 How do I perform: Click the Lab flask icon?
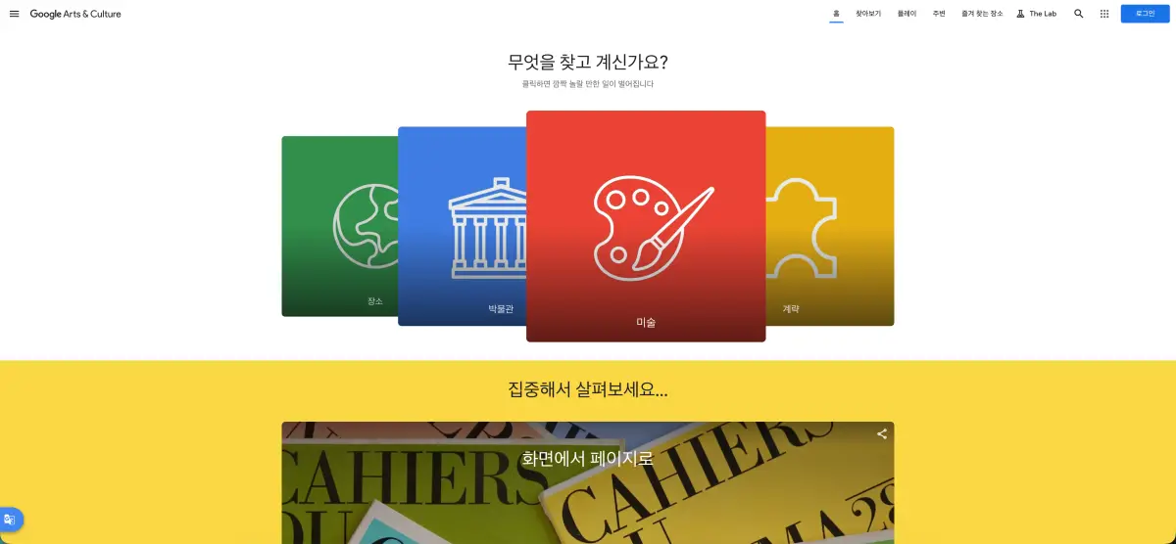[1020, 14]
